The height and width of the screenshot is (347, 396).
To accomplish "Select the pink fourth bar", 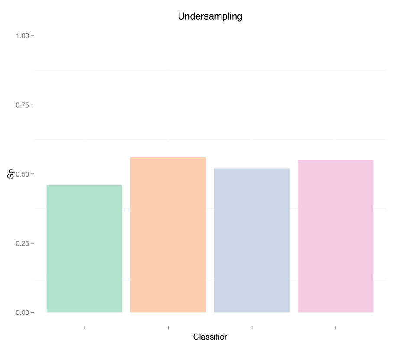I will [336, 236].
